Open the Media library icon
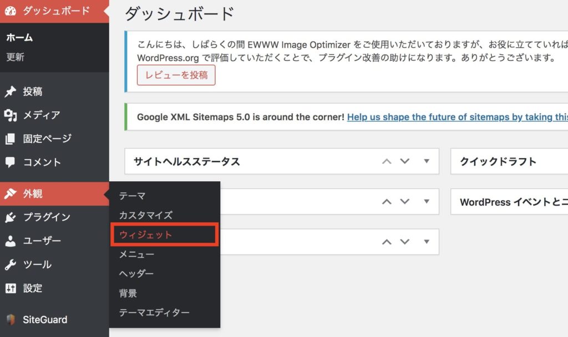The height and width of the screenshot is (337, 568). 10,115
